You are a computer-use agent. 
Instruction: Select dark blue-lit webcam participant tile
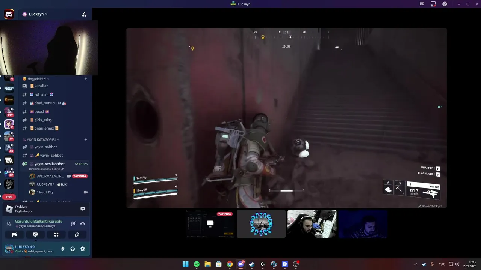click(x=363, y=224)
